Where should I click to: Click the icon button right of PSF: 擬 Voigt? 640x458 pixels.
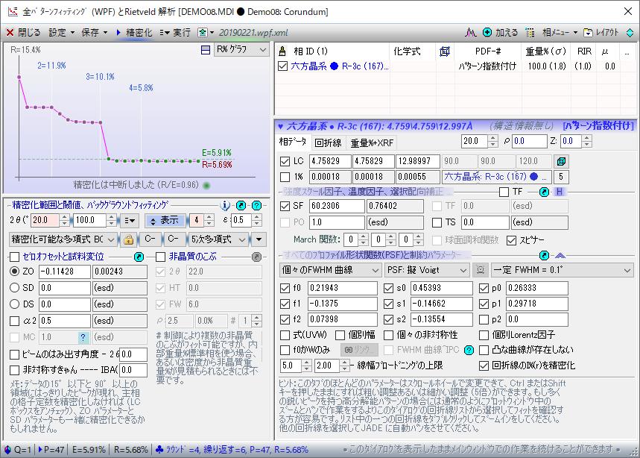pyautogui.click(x=481, y=270)
